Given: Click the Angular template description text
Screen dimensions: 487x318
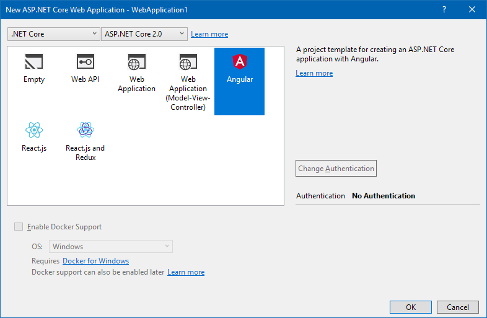Looking at the screenshot, I should click(x=375, y=54).
